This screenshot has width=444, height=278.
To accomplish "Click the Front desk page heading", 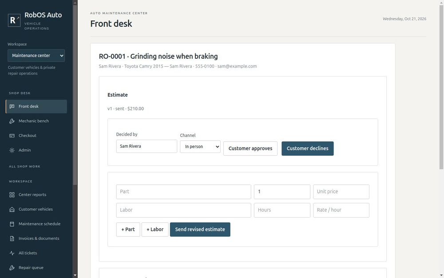I will (x=111, y=24).
